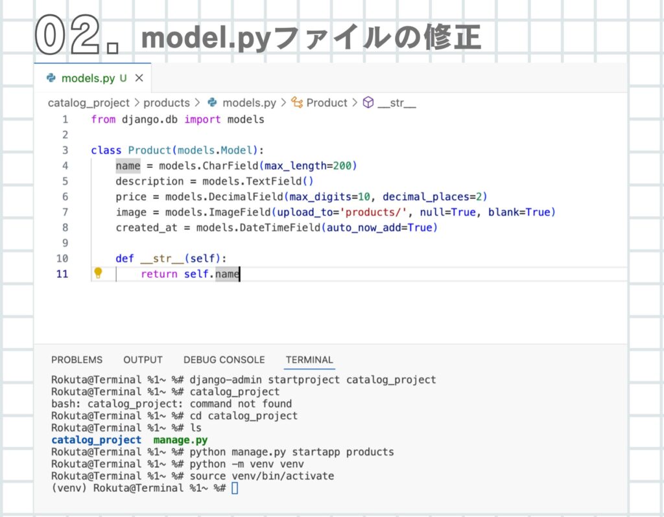664x517 pixels.
Task: Click terminal 'cd catalog_project' command
Action: [x=244, y=415]
